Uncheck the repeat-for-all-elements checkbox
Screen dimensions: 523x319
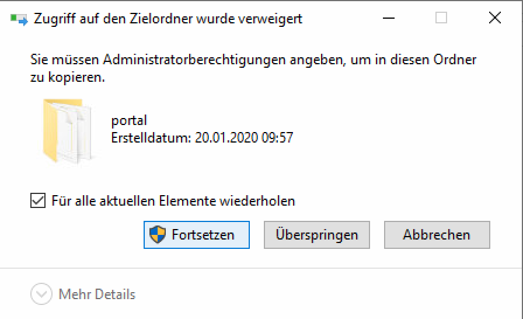(x=38, y=201)
